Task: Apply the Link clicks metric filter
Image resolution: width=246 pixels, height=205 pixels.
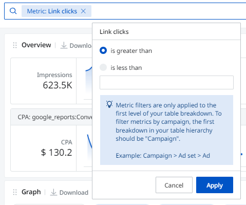Action: pos(215,185)
